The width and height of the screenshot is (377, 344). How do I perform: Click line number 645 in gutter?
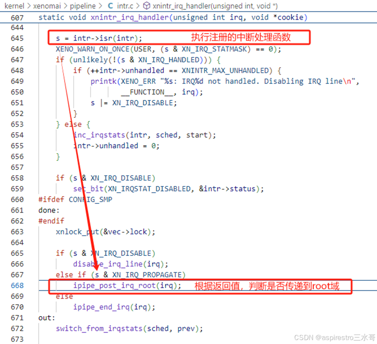(17, 38)
